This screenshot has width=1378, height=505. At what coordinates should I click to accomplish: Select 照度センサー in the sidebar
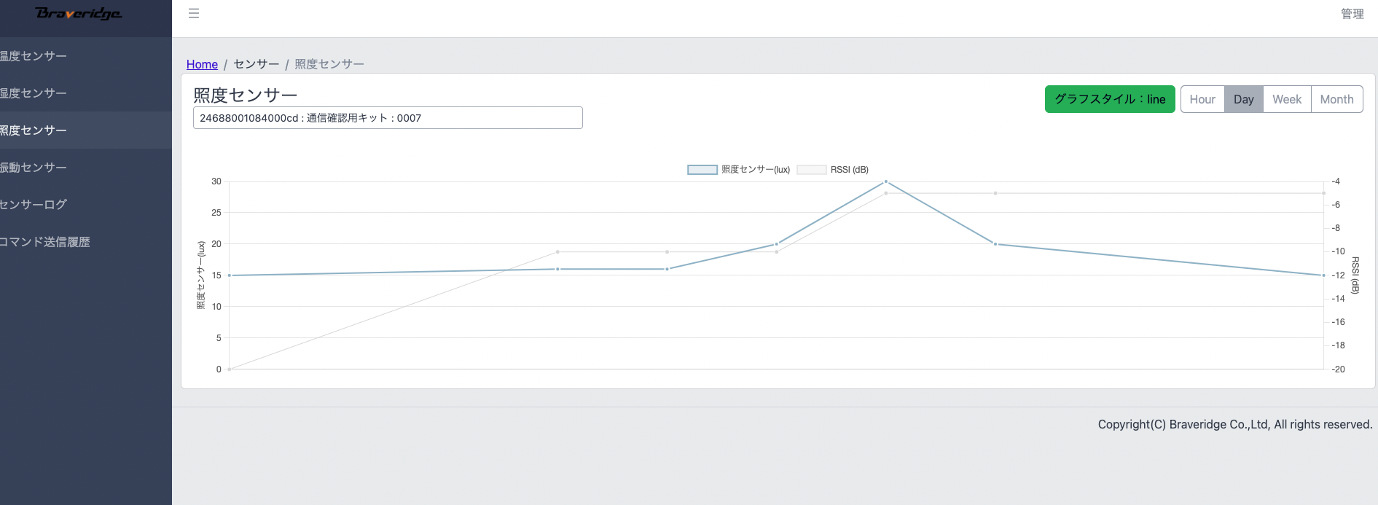coord(86,130)
